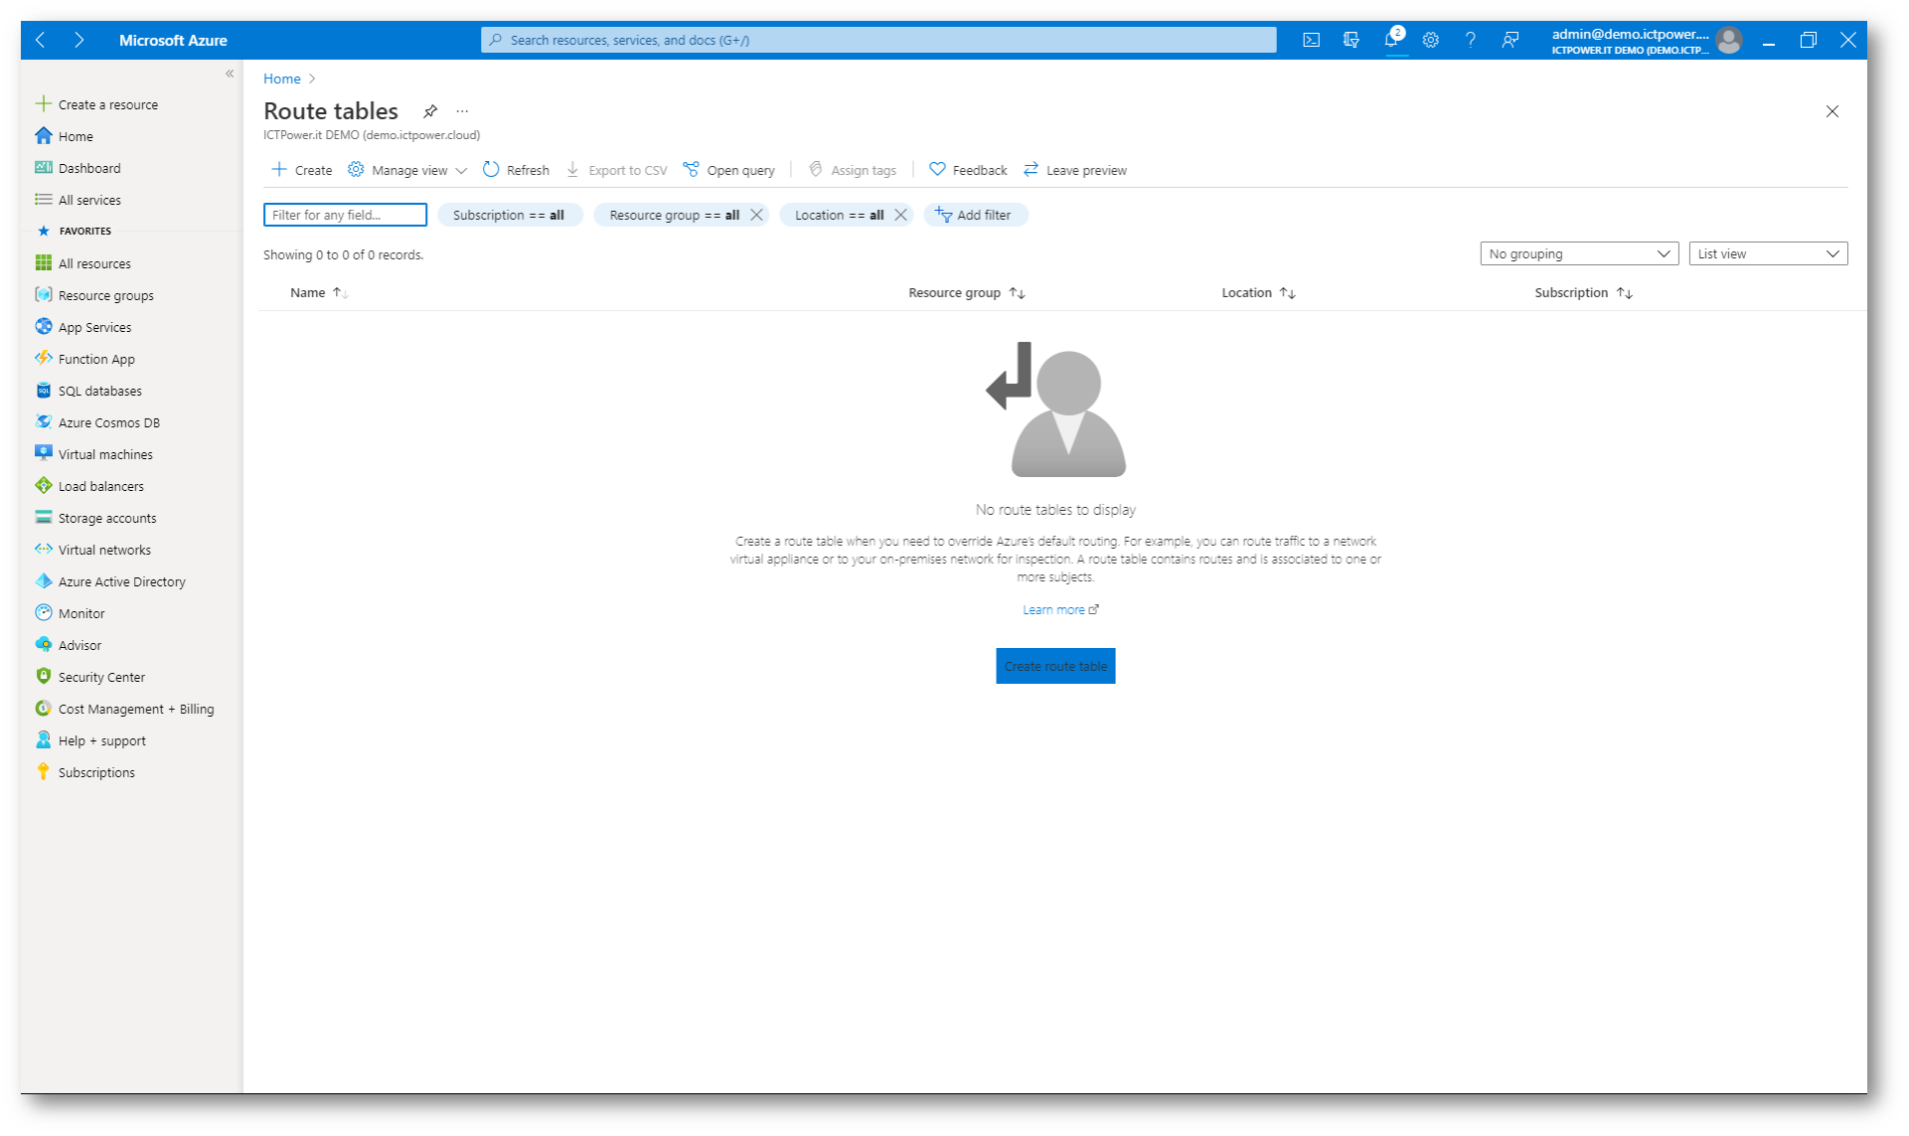Close the Route tables blade
Image resolution: width=1909 pixels, height=1136 pixels.
click(x=1831, y=111)
